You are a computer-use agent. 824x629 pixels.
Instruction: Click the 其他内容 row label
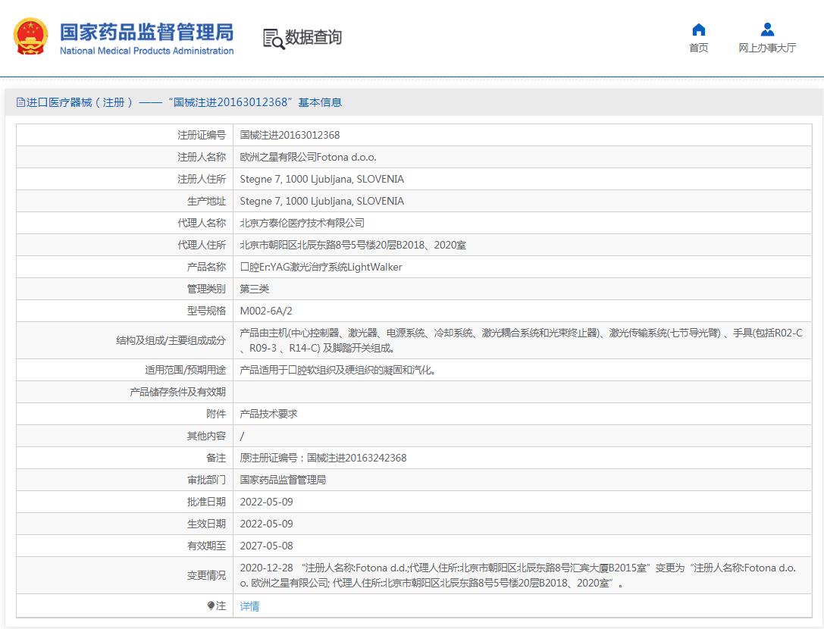click(206, 437)
